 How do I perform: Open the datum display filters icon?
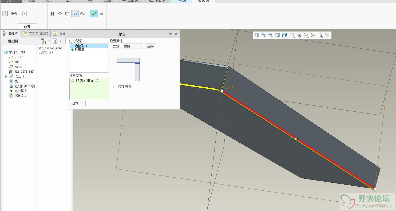tap(306, 35)
